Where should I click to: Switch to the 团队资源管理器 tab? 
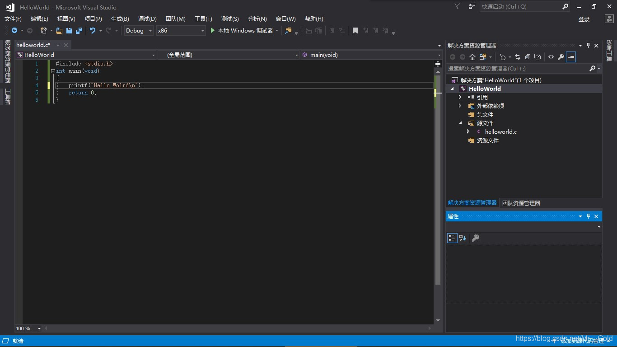point(521,203)
